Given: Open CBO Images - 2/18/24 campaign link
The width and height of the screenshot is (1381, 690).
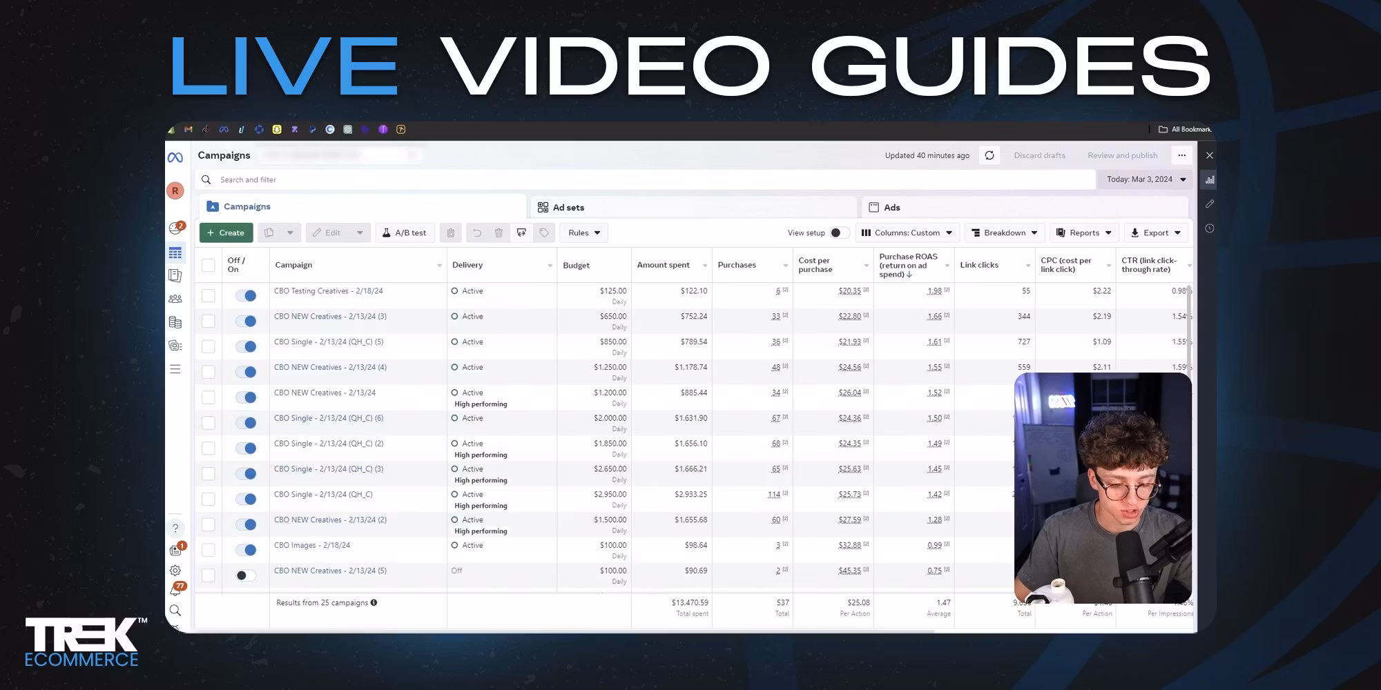Looking at the screenshot, I should click(x=312, y=545).
